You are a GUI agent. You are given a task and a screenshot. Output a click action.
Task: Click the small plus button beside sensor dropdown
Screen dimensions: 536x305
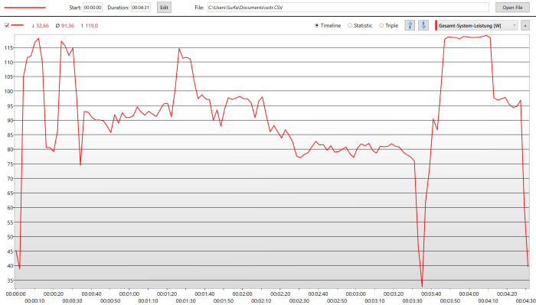[525, 25]
